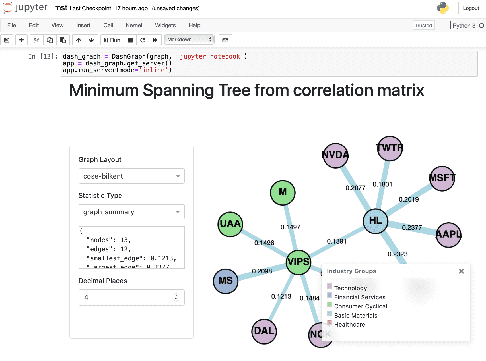
Task: Select the UAA node
Action: tap(230, 224)
